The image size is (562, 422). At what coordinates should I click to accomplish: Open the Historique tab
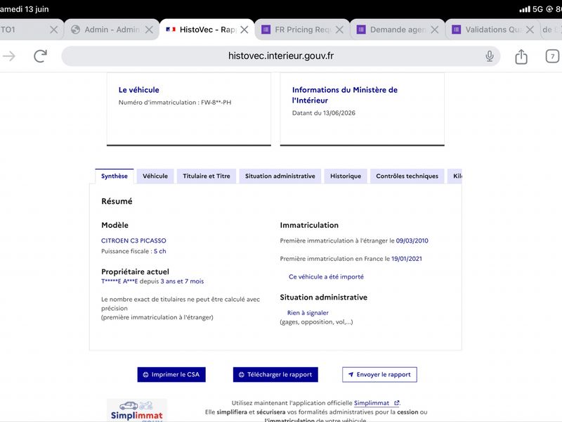tap(346, 177)
